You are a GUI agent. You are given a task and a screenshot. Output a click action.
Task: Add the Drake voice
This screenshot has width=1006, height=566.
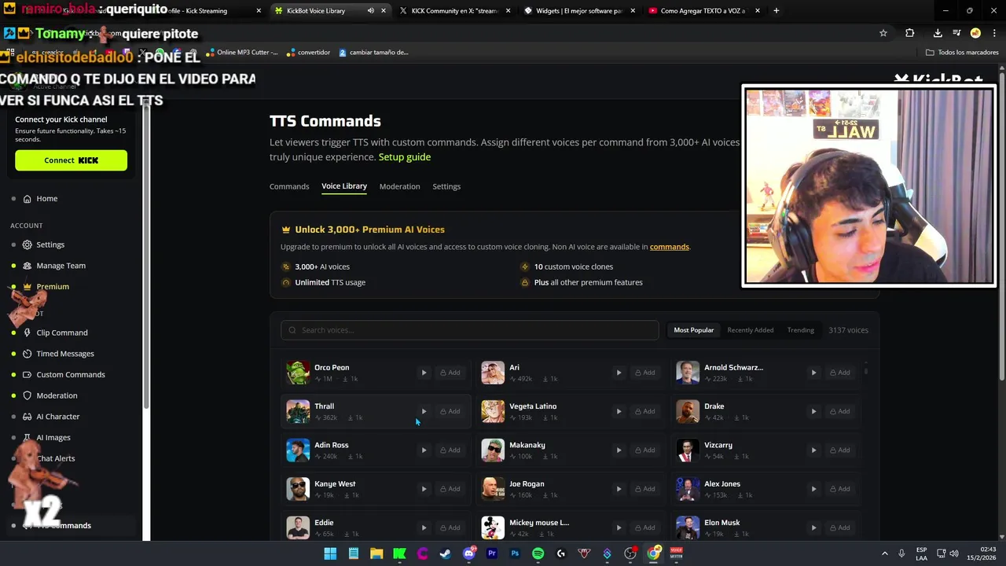(840, 411)
